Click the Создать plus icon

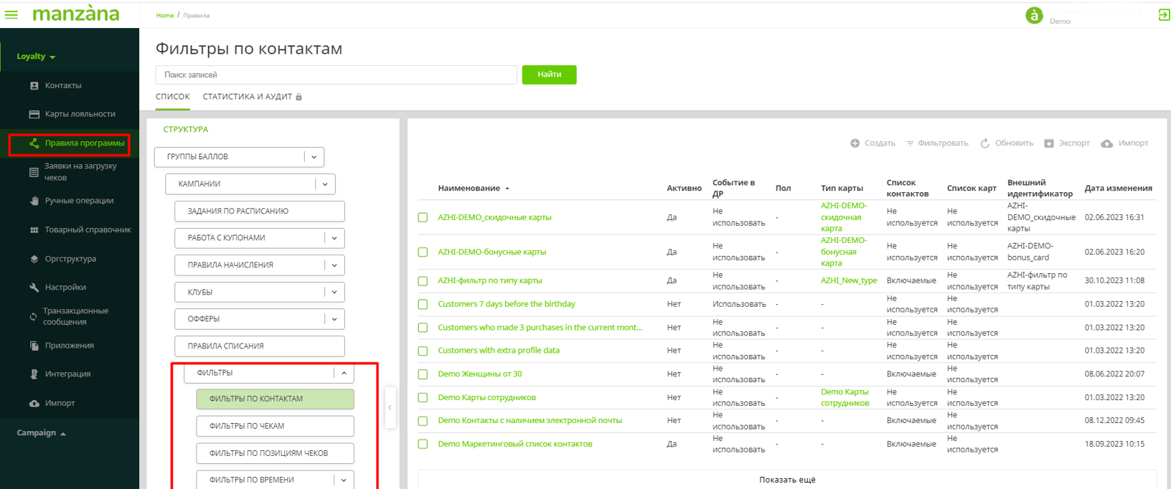tap(855, 143)
